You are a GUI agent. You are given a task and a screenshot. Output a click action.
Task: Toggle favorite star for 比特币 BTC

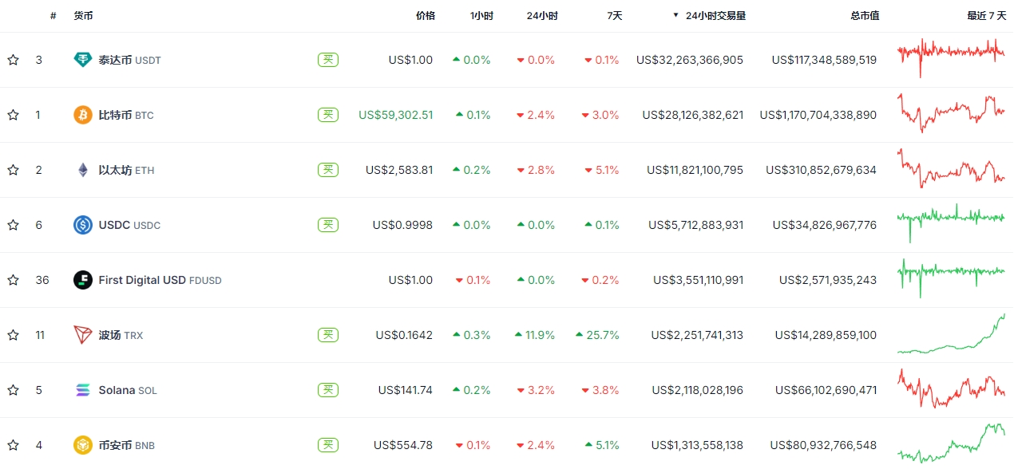click(13, 115)
